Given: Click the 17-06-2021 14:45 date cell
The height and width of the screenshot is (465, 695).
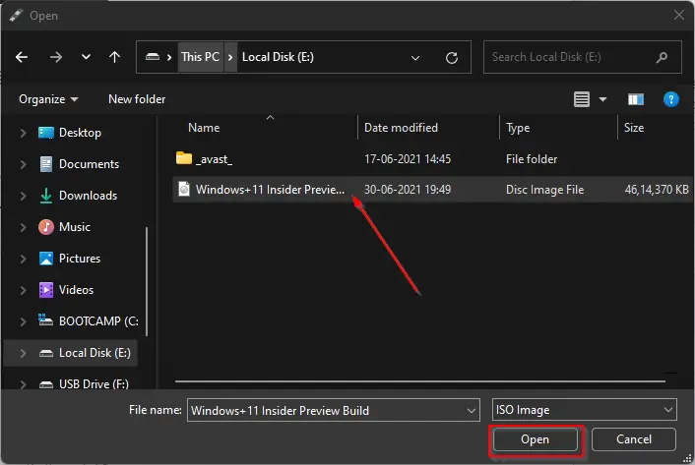Looking at the screenshot, I should click(408, 159).
